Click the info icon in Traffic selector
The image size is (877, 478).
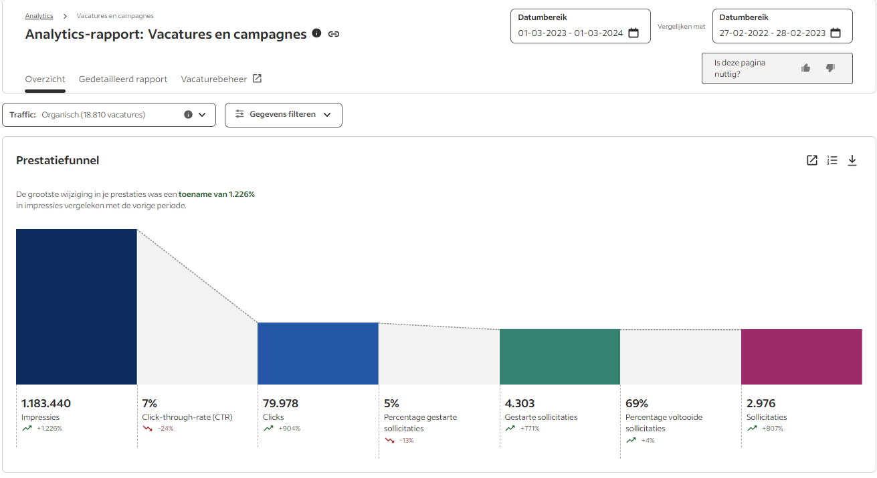click(x=188, y=115)
